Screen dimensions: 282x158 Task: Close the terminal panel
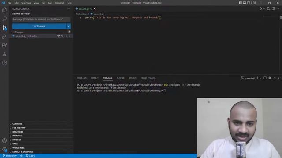tap(278, 78)
